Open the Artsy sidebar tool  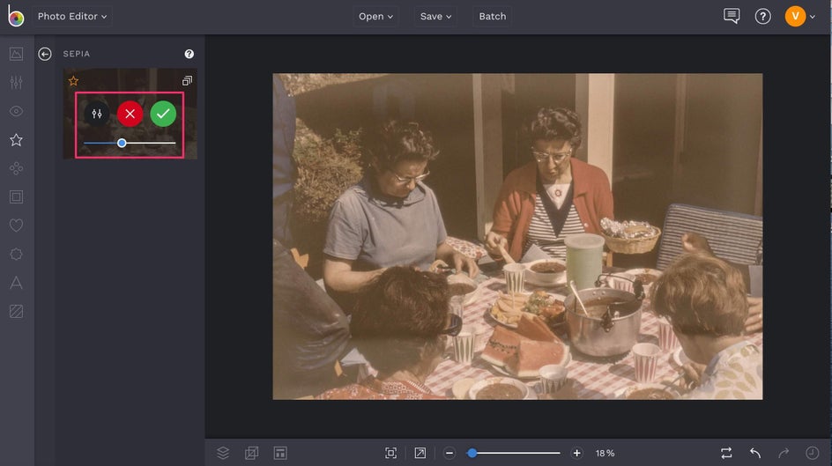(17, 168)
